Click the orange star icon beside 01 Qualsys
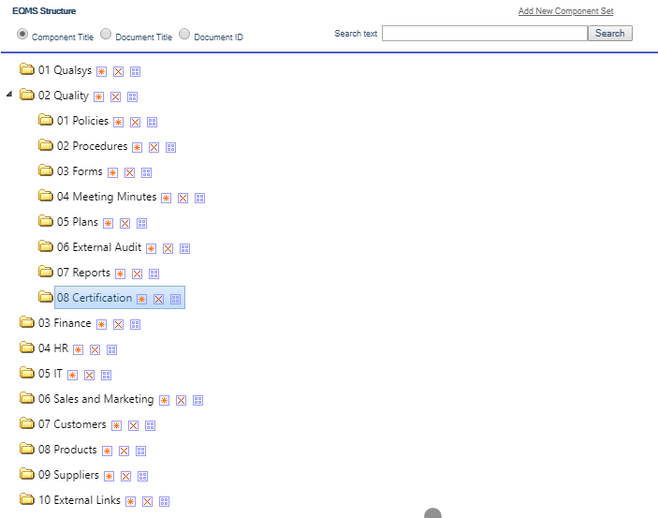This screenshot has height=518, width=658. [x=101, y=71]
